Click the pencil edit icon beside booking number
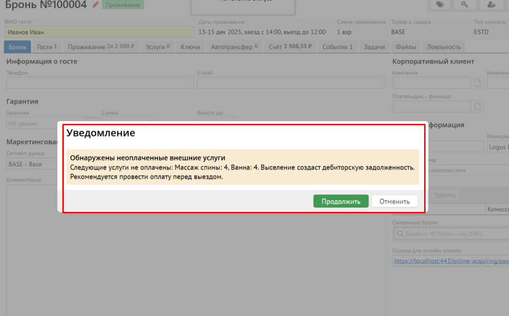 [95, 5]
